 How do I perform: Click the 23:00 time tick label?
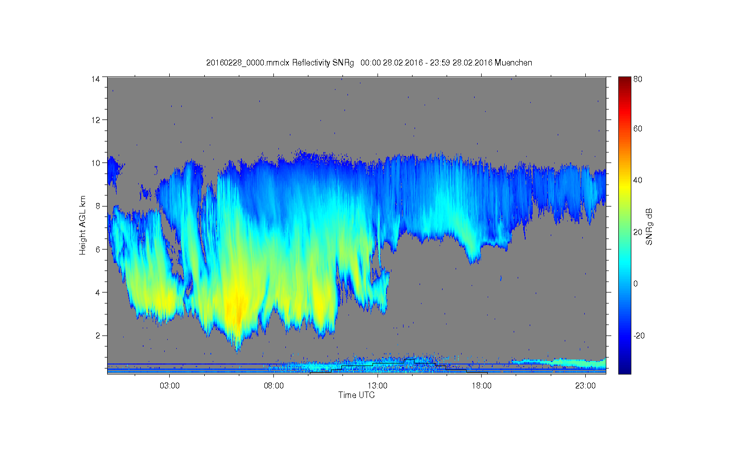(x=585, y=386)
